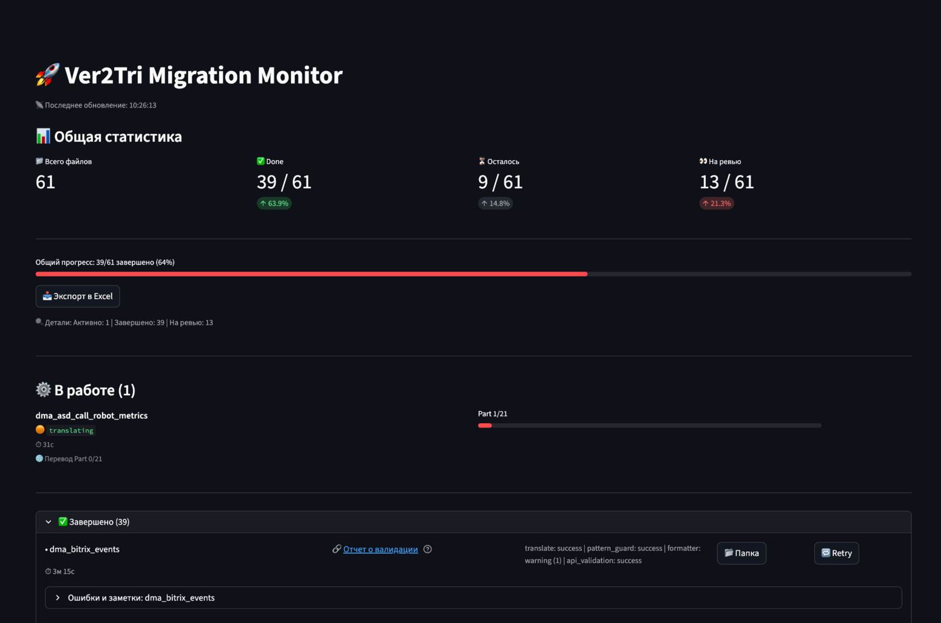Click the dma_asd_call_robot_metrics job name
Viewport: 941px width, 623px height.
point(92,415)
